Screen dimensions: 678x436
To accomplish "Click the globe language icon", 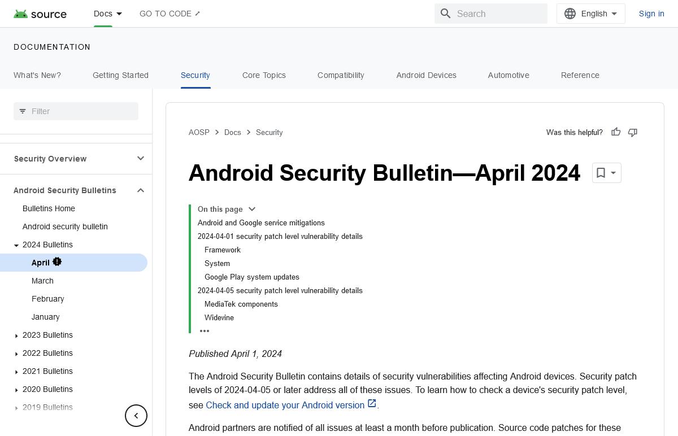I will coord(570,14).
